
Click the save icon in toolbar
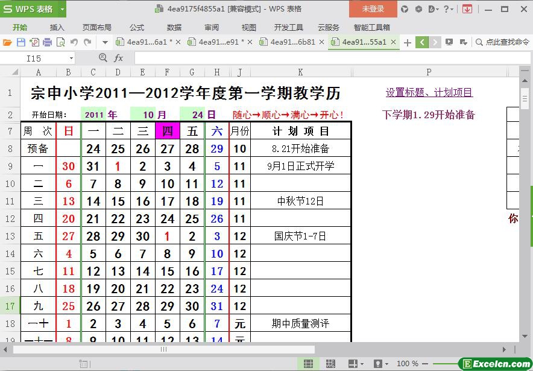[x=20, y=42]
